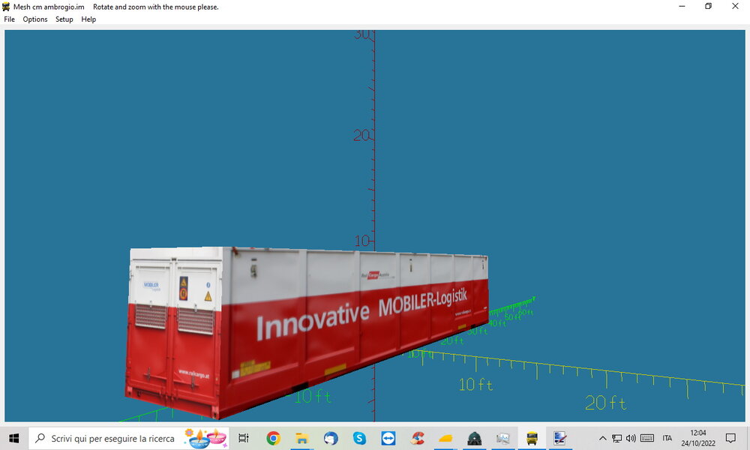Open the Setup menu

coord(64,19)
